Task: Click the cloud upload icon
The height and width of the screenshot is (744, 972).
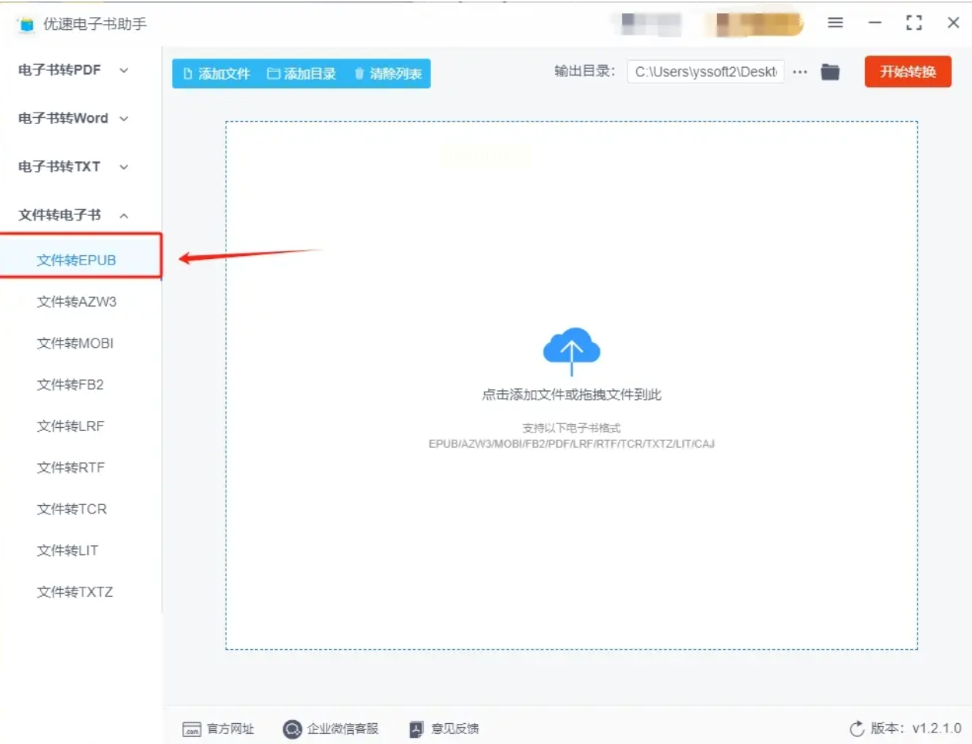Action: 571,351
